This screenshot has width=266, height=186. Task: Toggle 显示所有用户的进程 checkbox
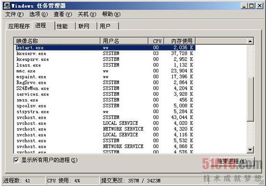click(x=16, y=160)
